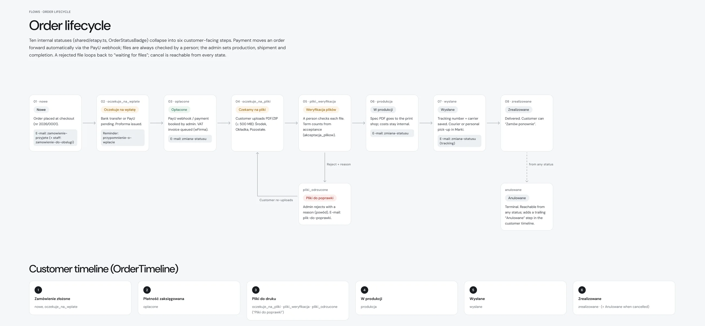Click the red 'Pliki do poprawki' badge
The image size is (705, 326).
point(320,198)
